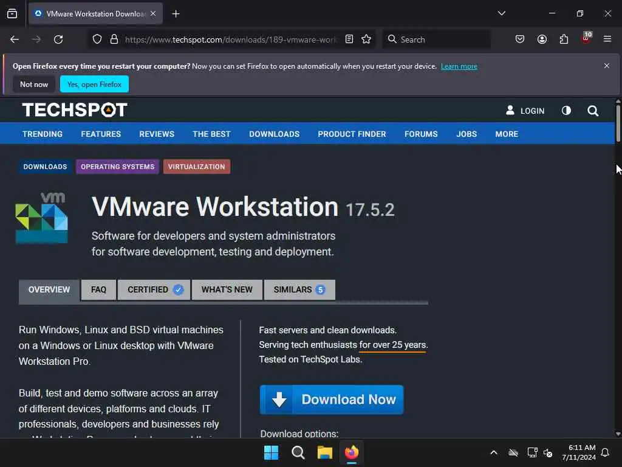Dismiss the Firefox startup notification bar
This screenshot has width=622, height=467.
(607, 66)
